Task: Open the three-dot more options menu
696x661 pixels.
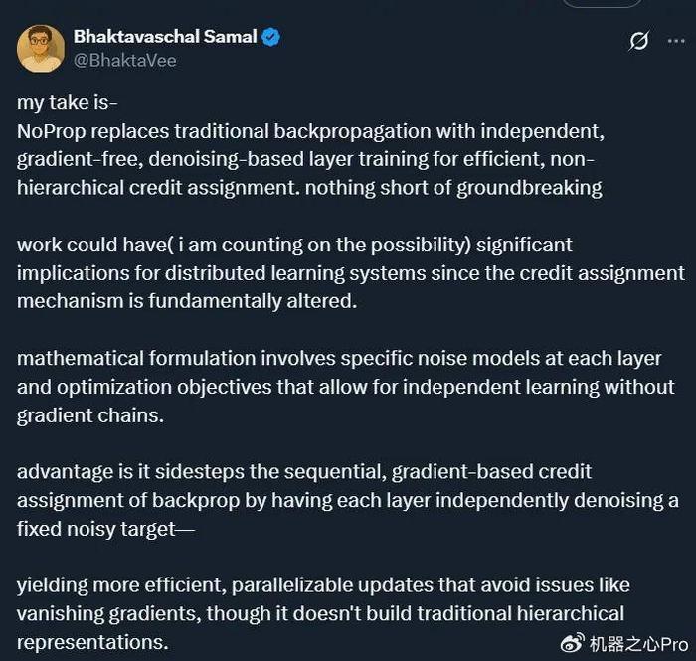Action: [676, 41]
